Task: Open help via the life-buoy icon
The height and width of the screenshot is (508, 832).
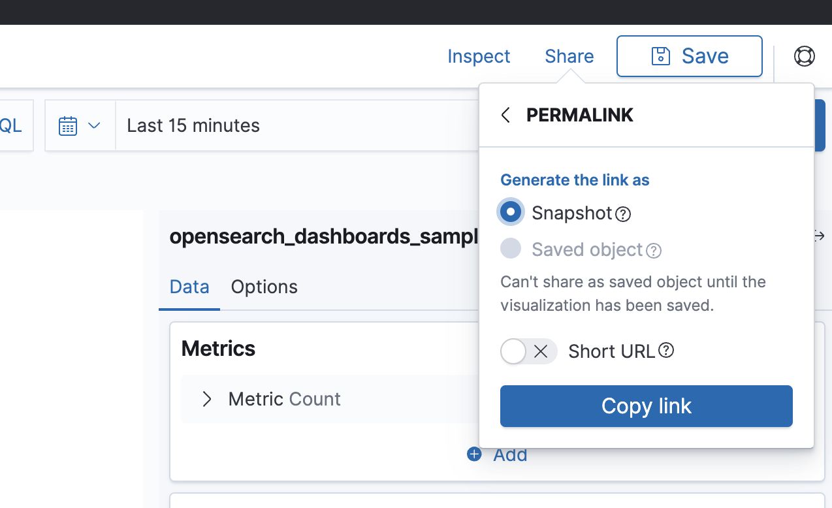Action: tap(804, 56)
